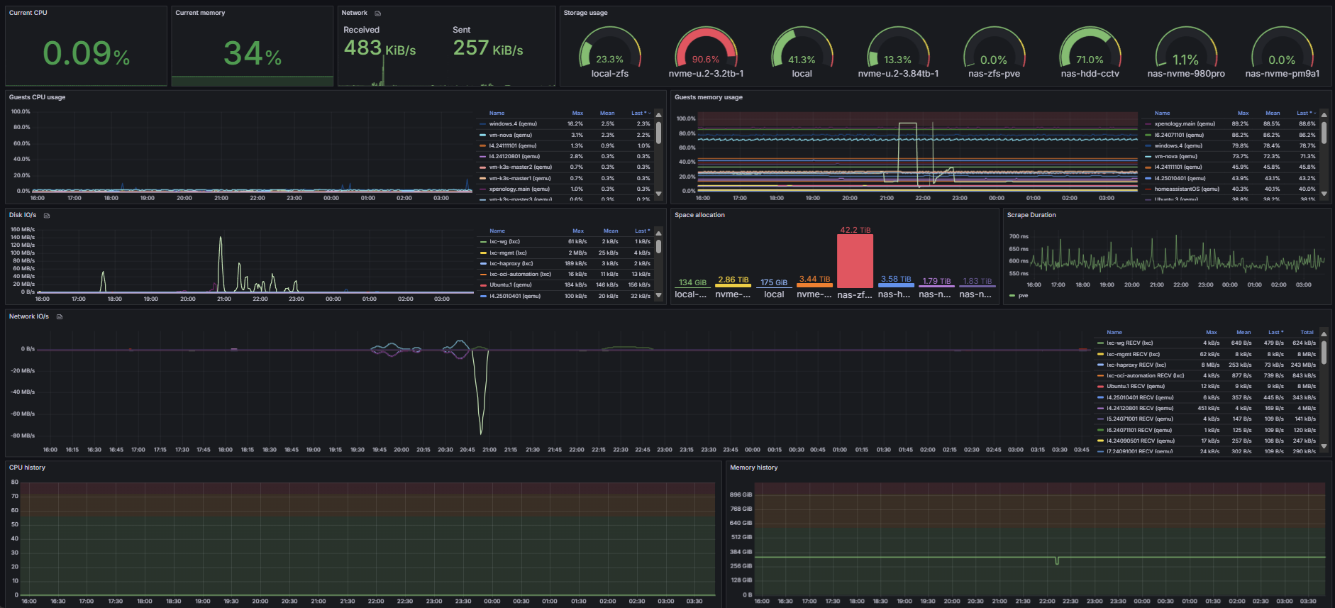Viewport: 1335px width, 608px height.
Task: Toggle windows.4 (qemu) series in Guests CPU legend
Action: point(513,124)
